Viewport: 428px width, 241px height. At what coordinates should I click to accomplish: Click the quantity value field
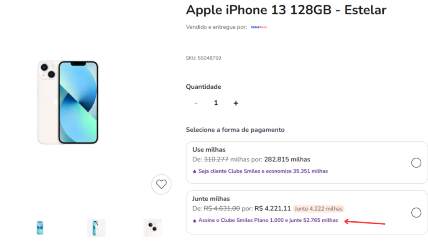pos(216,103)
